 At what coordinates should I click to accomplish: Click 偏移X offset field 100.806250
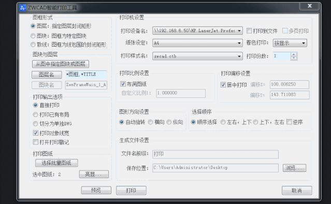pos(290,84)
